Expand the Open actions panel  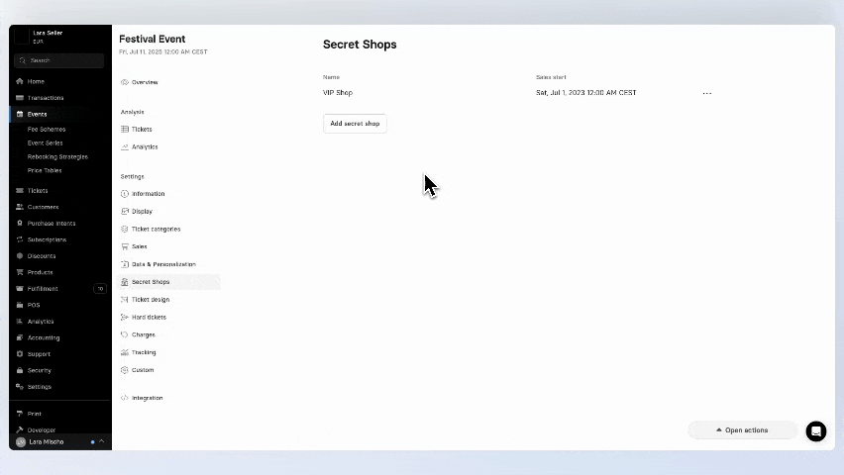click(x=742, y=430)
